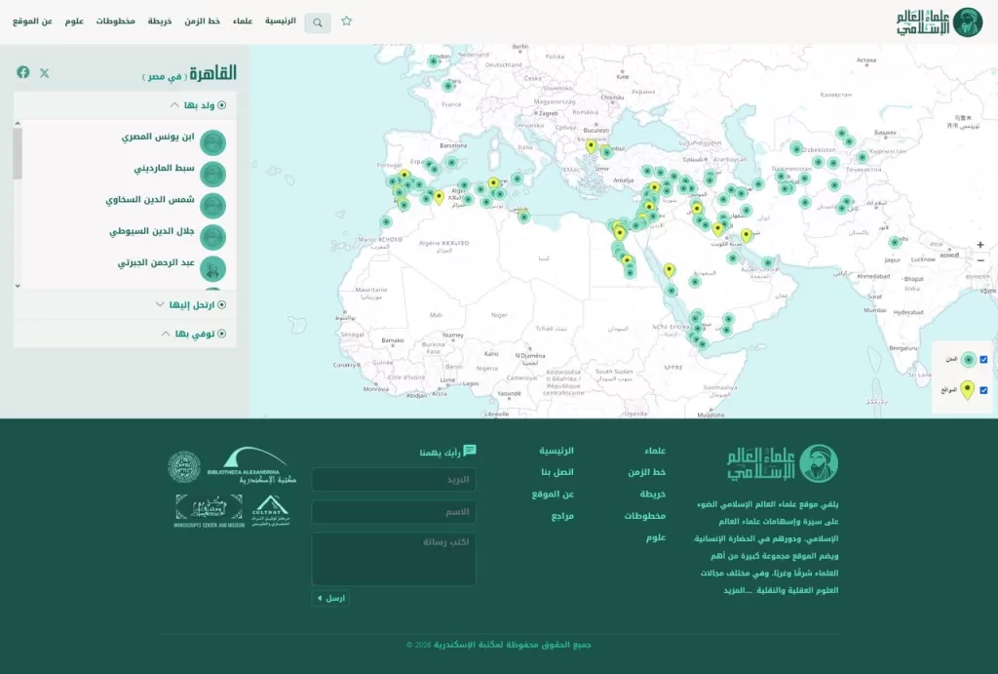The image size is (998, 674).
Task: Click the الاسم name input field
Action: pos(393,512)
